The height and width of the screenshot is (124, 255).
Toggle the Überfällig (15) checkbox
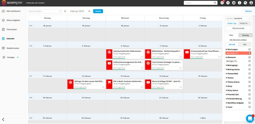[249, 53]
